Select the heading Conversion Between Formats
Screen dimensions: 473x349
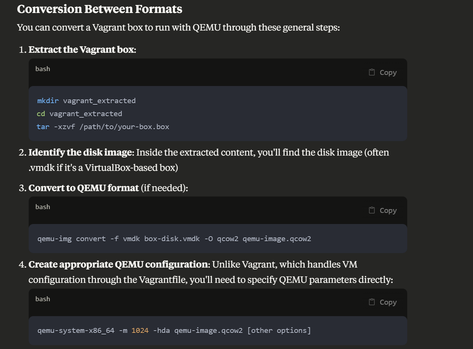pos(99,9)
